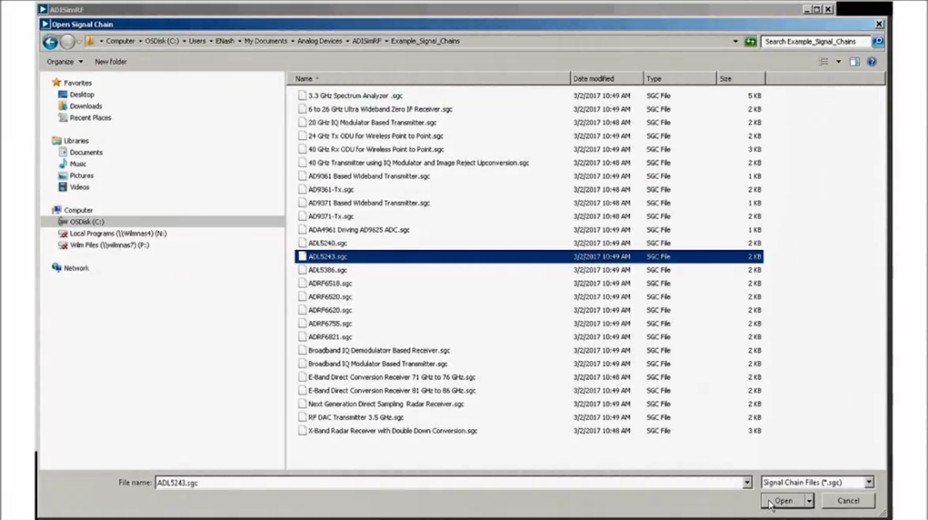Image resolution: width=928 pixels, height=520 pixels.
Task: Open the Organize menu
Action: 65,62
